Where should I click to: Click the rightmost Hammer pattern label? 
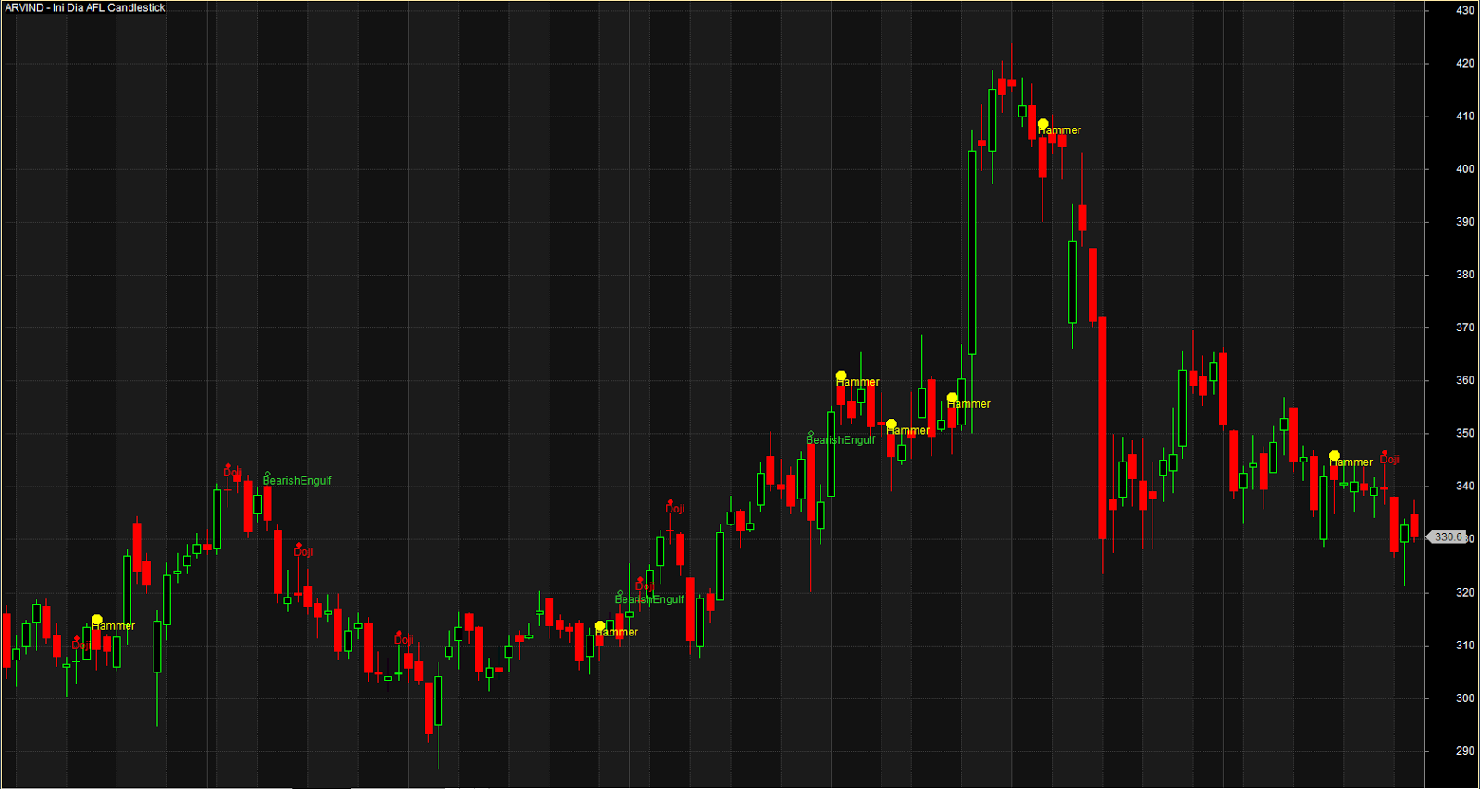click(1350, 462)
